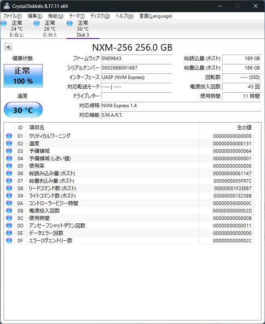This screenshot has height=324, width=265.
Task: Click the disk title NXM-256 256.0 GB
Action: coord(132,47)
